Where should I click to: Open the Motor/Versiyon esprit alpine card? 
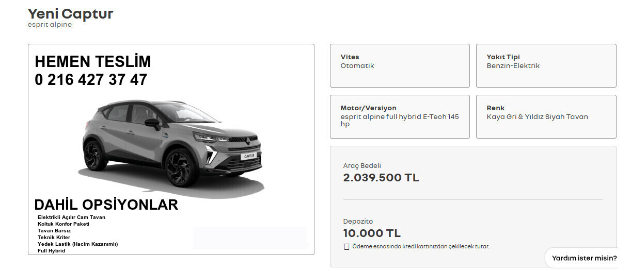[x=400, y=116]
